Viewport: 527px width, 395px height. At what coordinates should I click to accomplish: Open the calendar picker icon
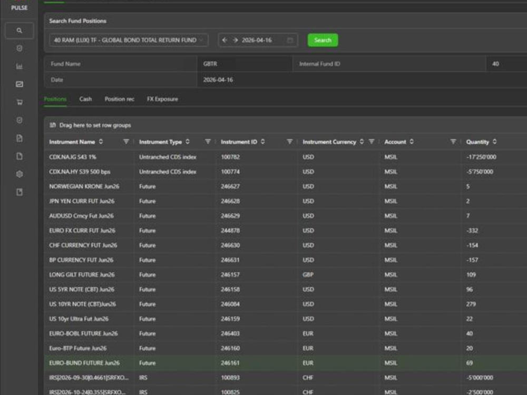(290, 41)
